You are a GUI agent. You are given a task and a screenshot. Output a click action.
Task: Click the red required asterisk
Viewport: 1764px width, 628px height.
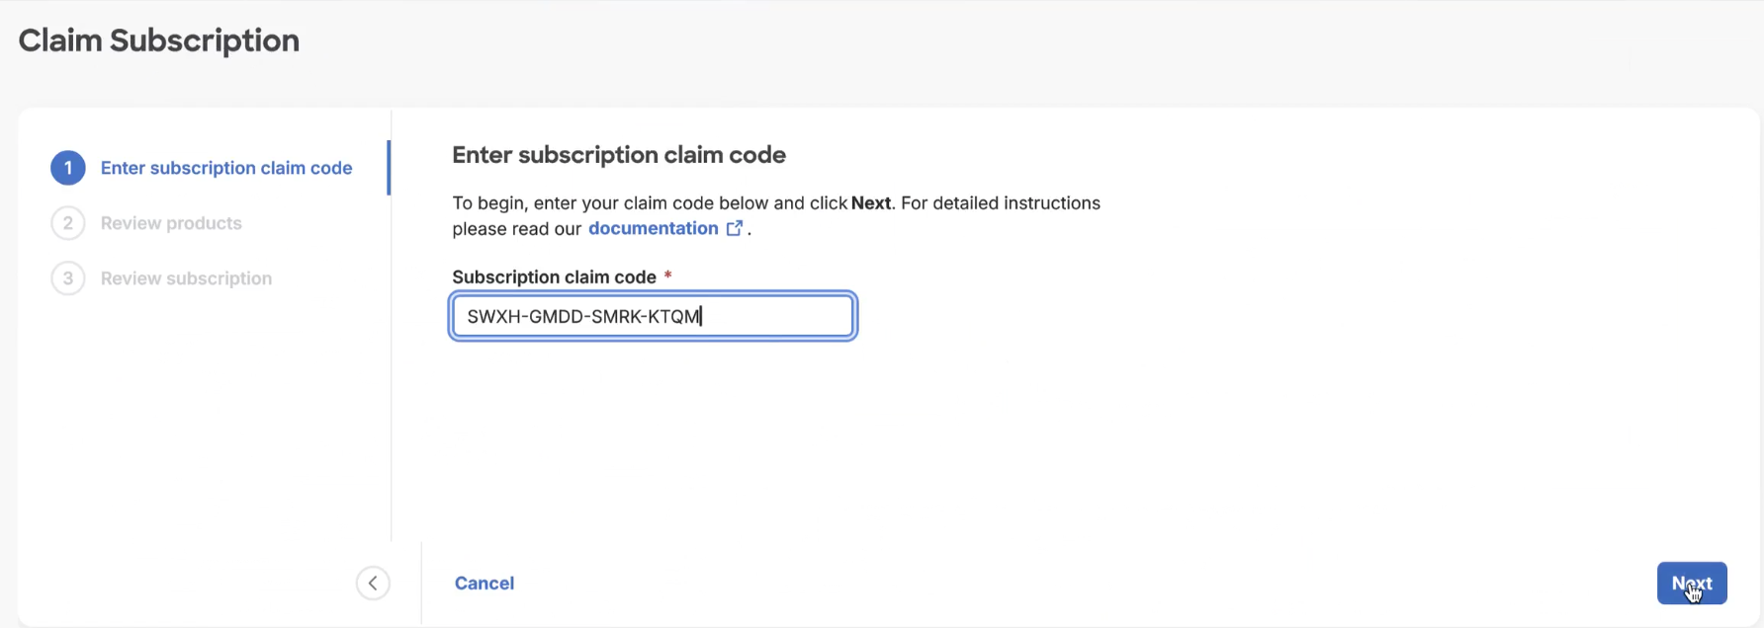click(668, 275)
